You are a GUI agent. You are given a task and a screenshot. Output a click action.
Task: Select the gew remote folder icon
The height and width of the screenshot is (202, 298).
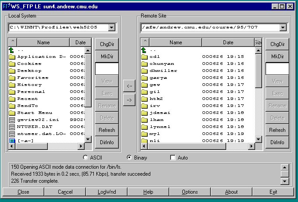[x=145, y=85]
